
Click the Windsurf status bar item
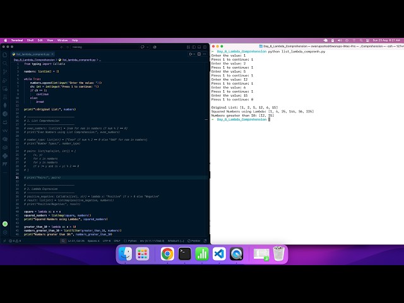(176, 241)
